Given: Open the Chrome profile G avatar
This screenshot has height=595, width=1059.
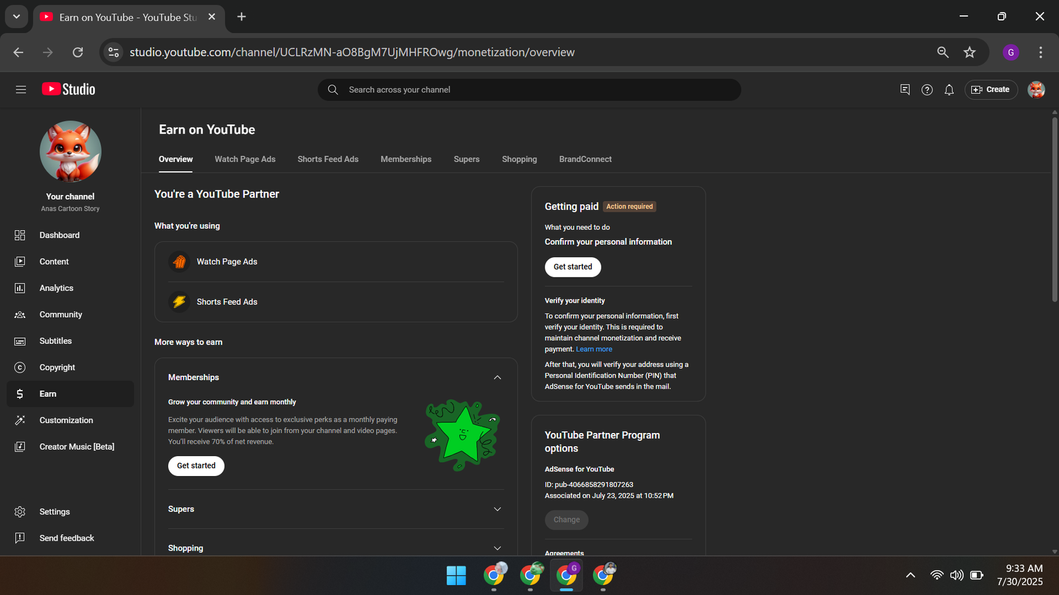Looking at the screenshot, I should pos(1011,52).
